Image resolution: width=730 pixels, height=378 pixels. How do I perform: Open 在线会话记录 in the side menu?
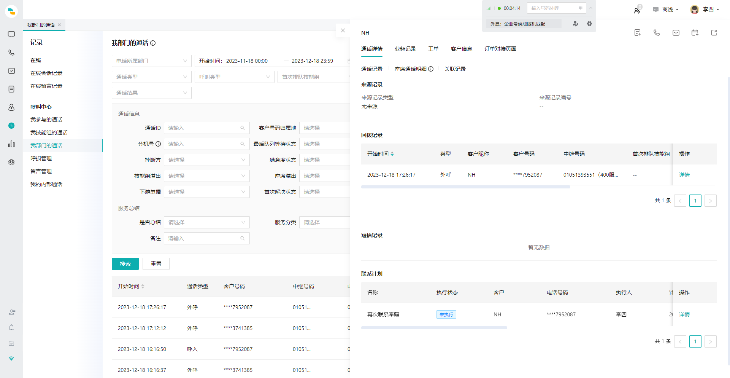(46, 73)
